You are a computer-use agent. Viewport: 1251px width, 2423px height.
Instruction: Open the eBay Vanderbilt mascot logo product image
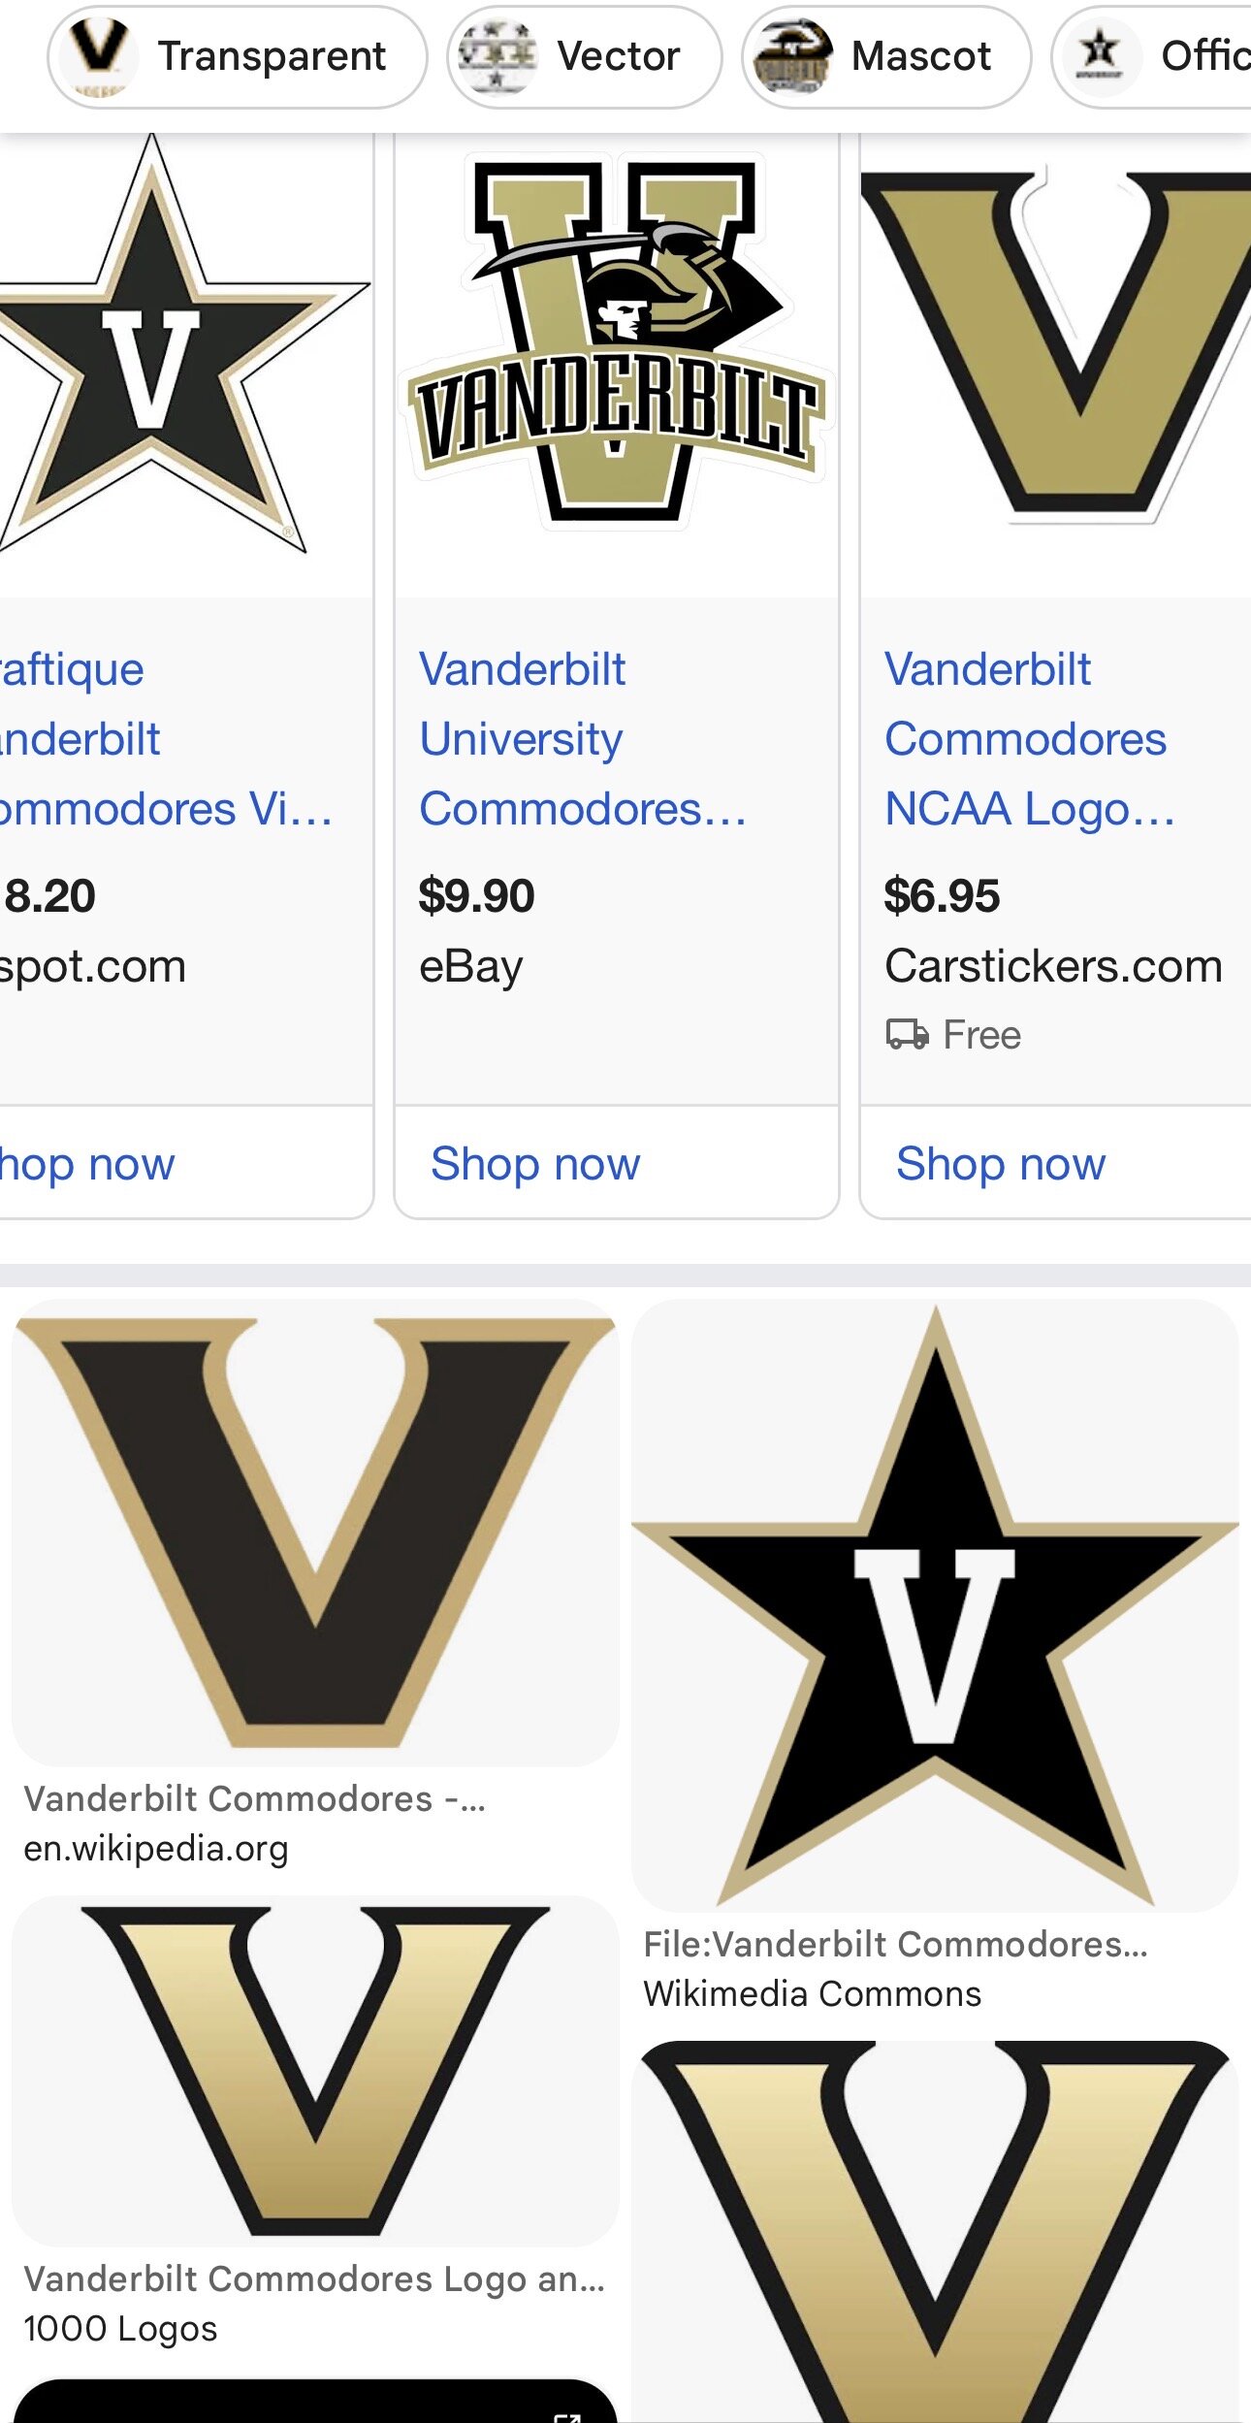pyautogui.click(x=616, y=341)
